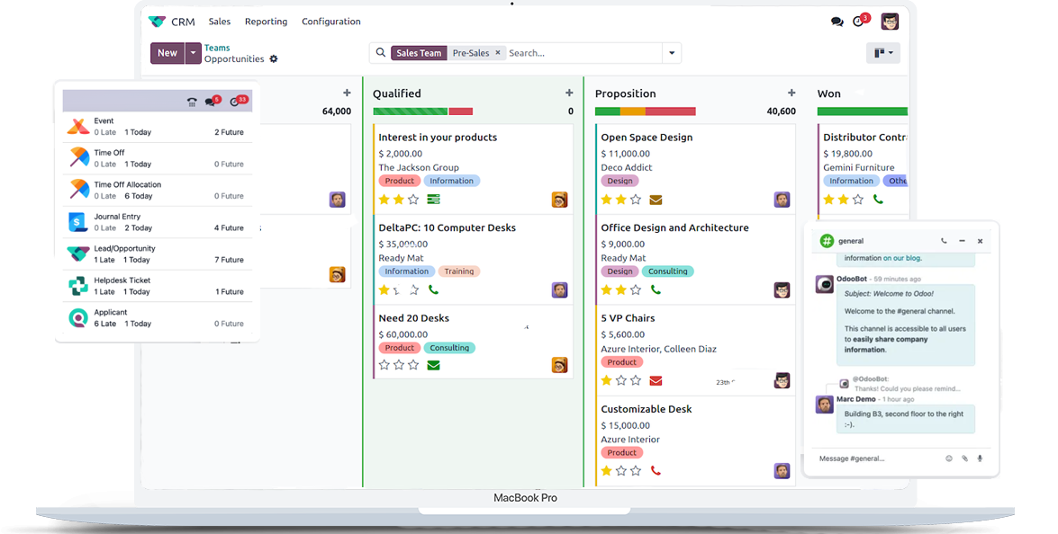Open the Reporting menu
Screen dimensions: 1058x534
(x=266, y=22)
